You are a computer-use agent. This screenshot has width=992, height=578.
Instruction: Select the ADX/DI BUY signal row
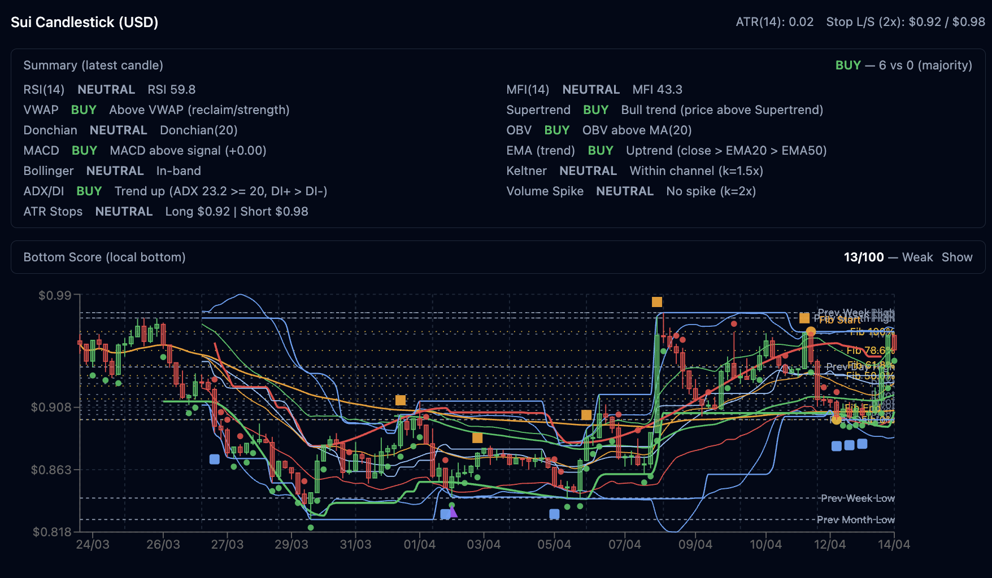pos(175,191)
